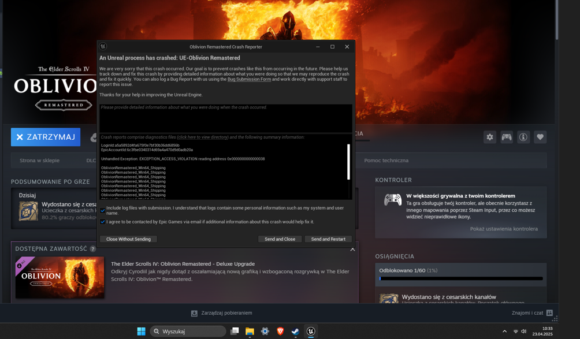Open the game settings gear icon

click(x=489, y=137)
